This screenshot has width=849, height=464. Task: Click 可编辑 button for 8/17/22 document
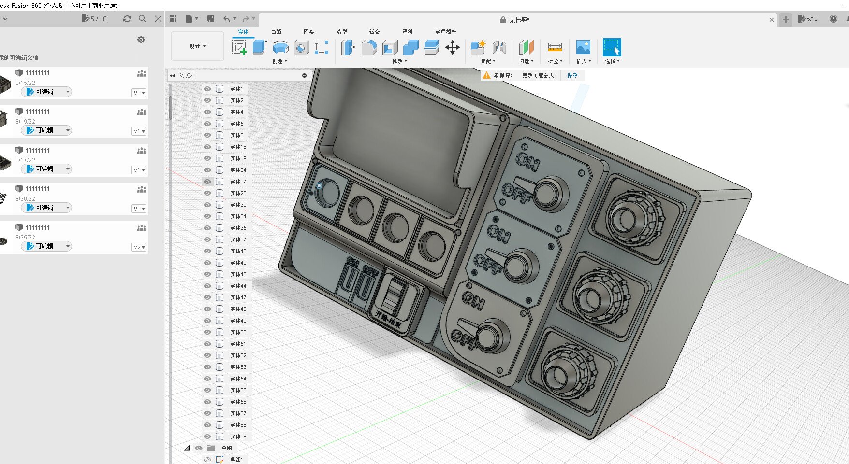pyautogui.click(x=46, y=169)
